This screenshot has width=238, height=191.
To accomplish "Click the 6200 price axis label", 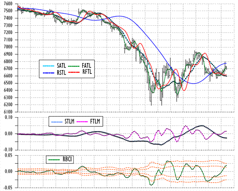I will coord(8,105).
